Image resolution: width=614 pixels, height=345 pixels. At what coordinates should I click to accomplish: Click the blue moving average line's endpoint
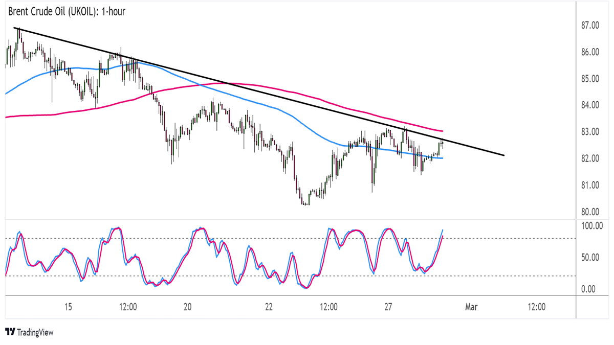(x=443, y=158)
